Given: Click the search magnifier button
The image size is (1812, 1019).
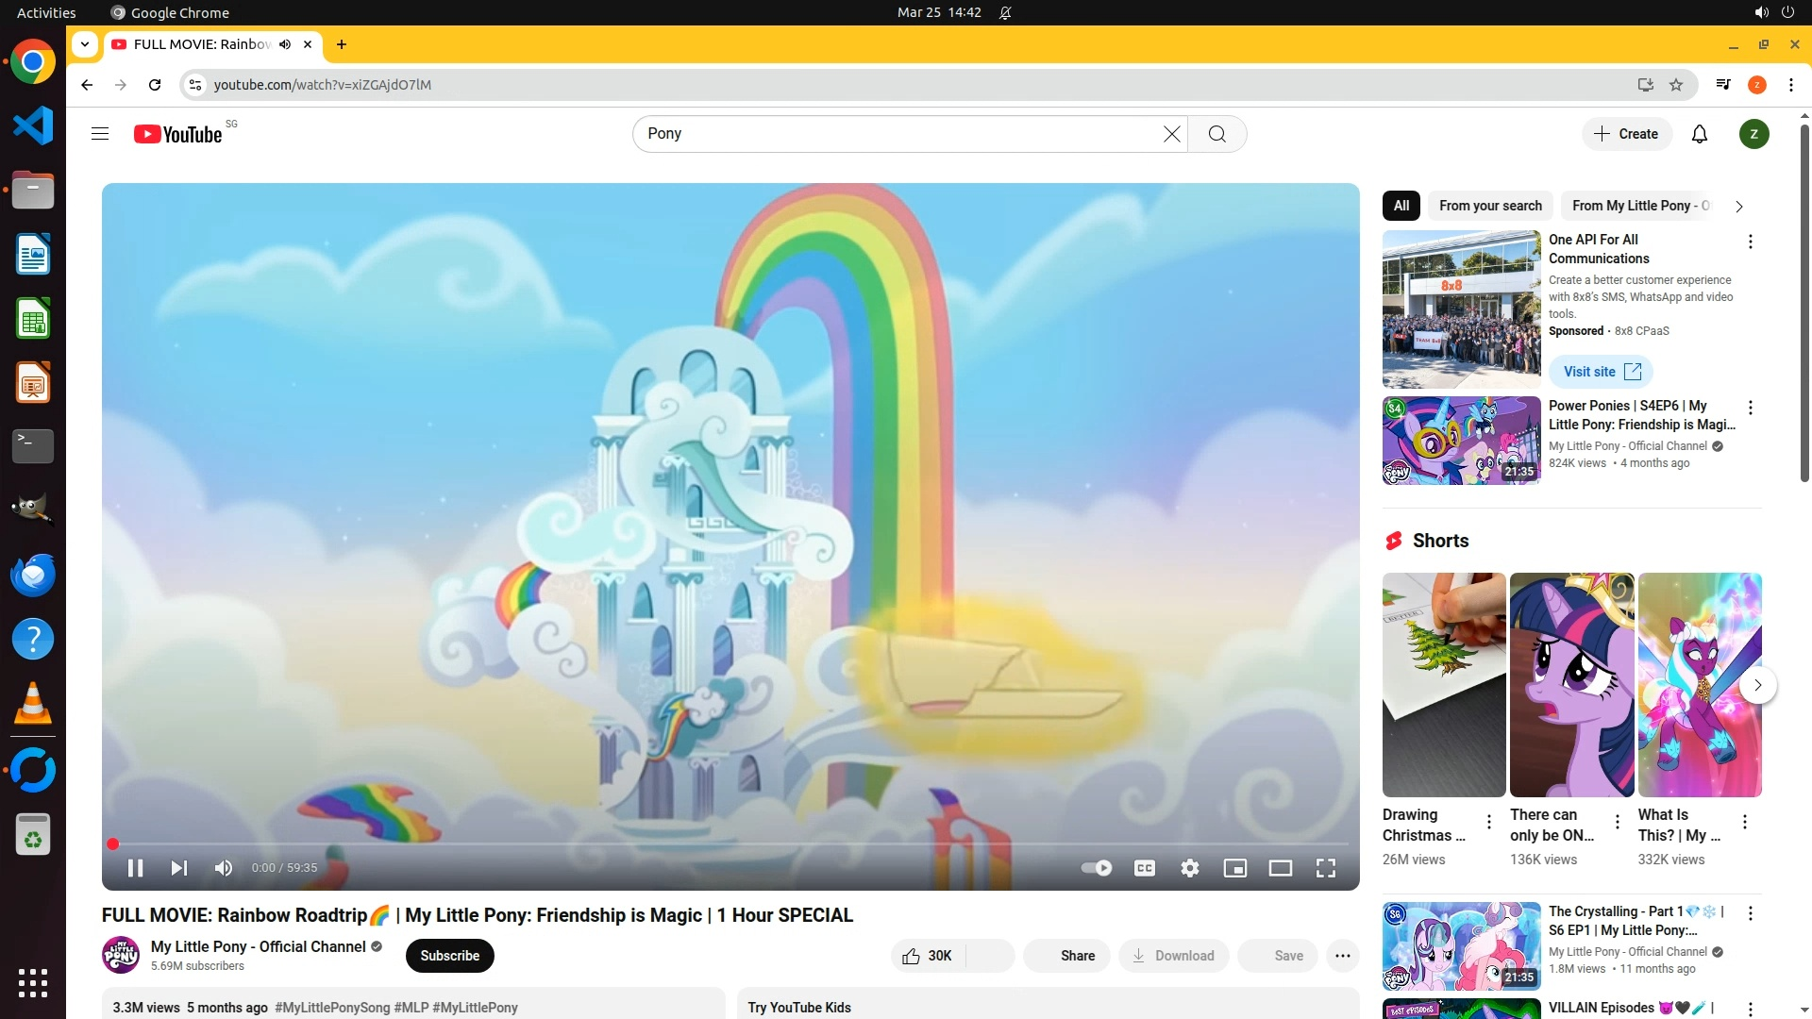Looking at the screenshot, I should (x=1216, y=134).
